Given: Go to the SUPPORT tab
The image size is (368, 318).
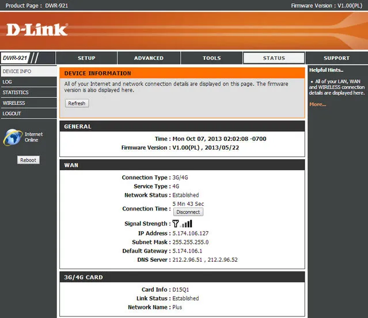Looking at the screenshot, I should pos(336,58).
